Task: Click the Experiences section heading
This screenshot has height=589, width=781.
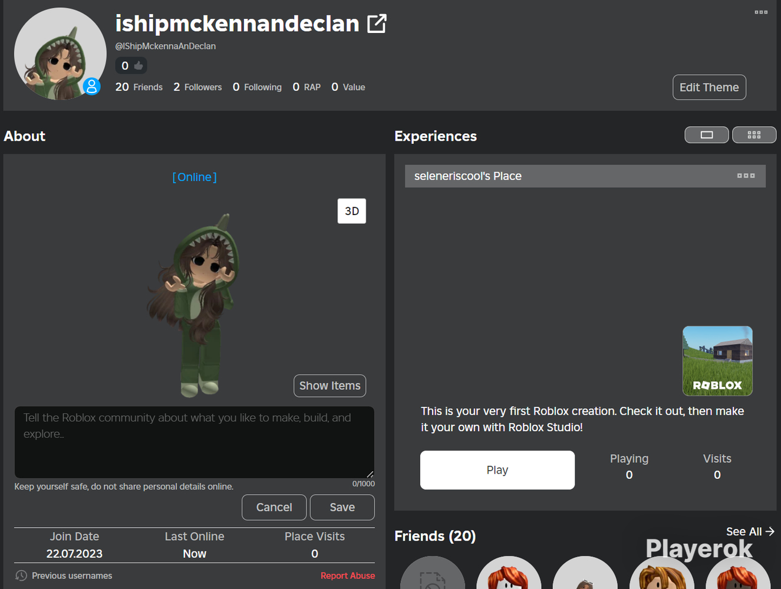Action: coord(436,136)
